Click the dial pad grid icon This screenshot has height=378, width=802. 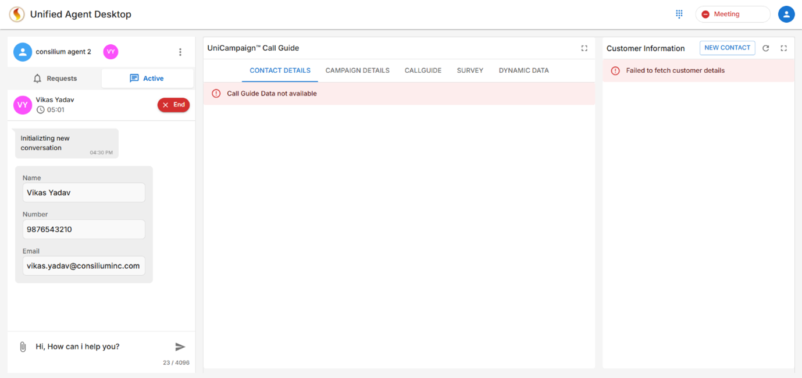[679, 14]
